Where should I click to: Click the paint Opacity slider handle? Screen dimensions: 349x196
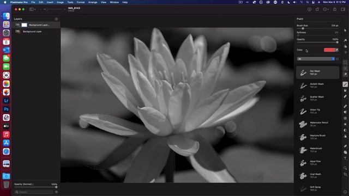(x=337, y=42)
